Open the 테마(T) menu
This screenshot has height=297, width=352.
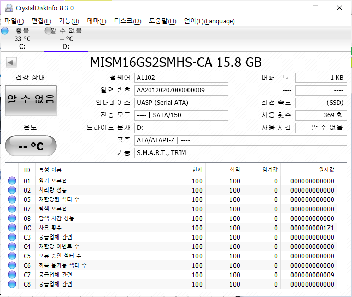(x=96, y=21)
